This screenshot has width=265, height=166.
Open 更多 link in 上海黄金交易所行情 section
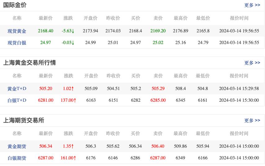coord(252,63)
